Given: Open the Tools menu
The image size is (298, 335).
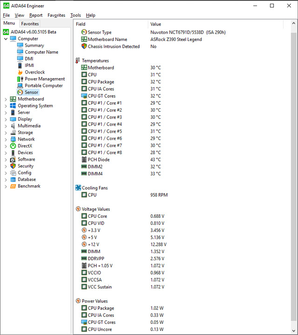Looking at the screenshot, I should tap(76, 15).
